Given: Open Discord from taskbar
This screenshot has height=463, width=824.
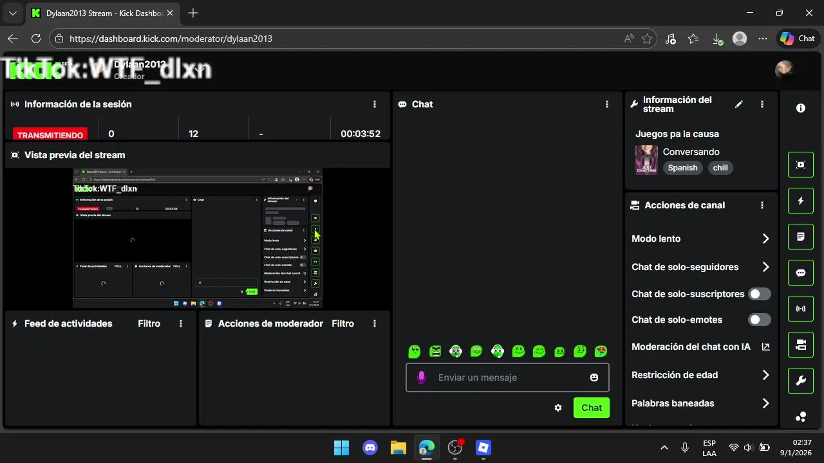Looking at the screenshot, I should (370, 448).
